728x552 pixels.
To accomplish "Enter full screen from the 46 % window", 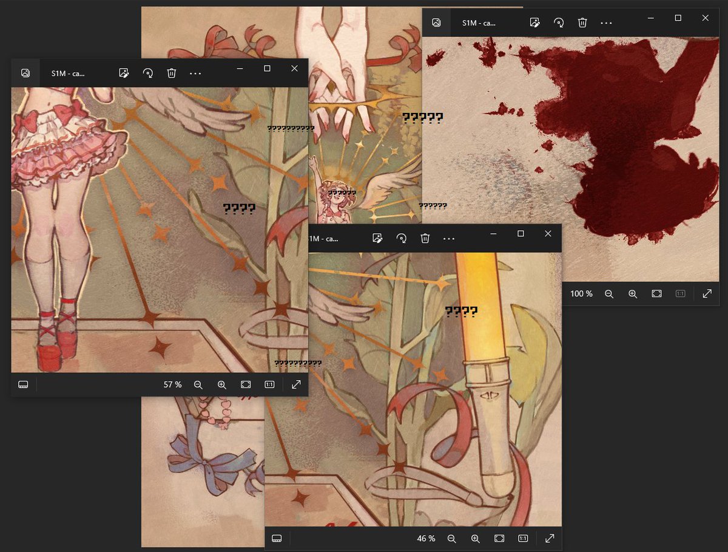I will pos(550,538).
